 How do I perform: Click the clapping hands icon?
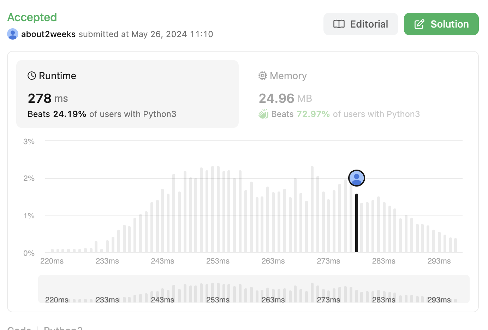(x=263, y=114)
